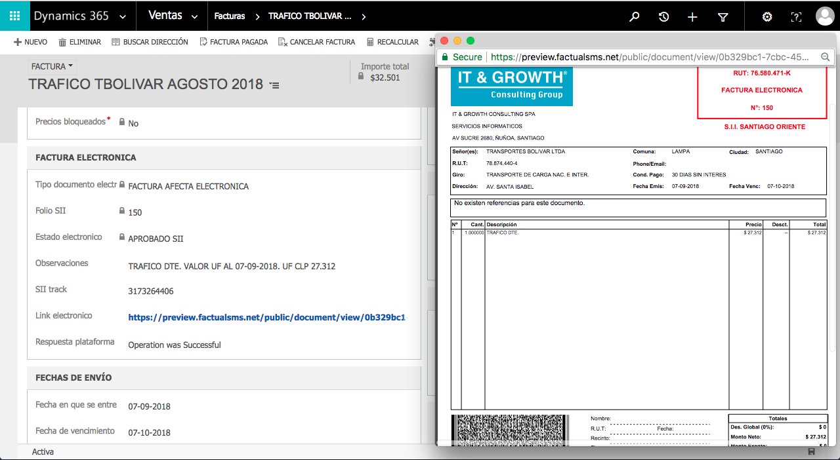Click the FACTURA ELECTRONICA section header

point(86,157)
